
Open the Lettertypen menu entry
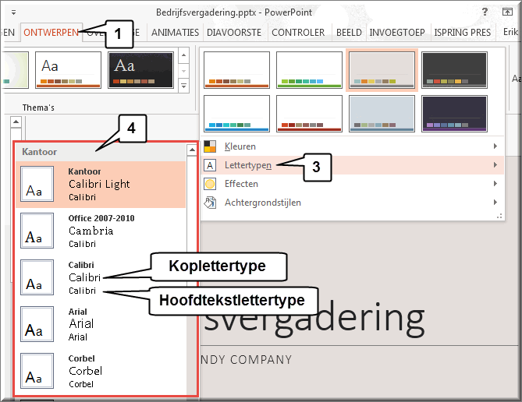click(353, 165)
